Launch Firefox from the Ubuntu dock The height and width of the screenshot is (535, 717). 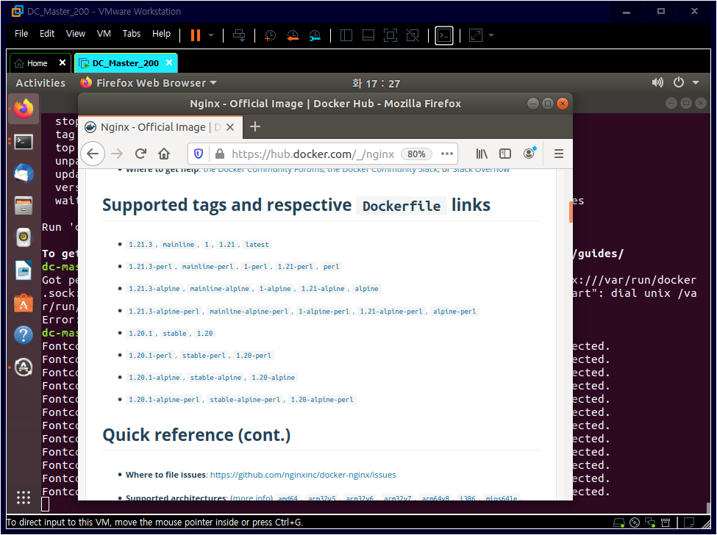[24, 109]
